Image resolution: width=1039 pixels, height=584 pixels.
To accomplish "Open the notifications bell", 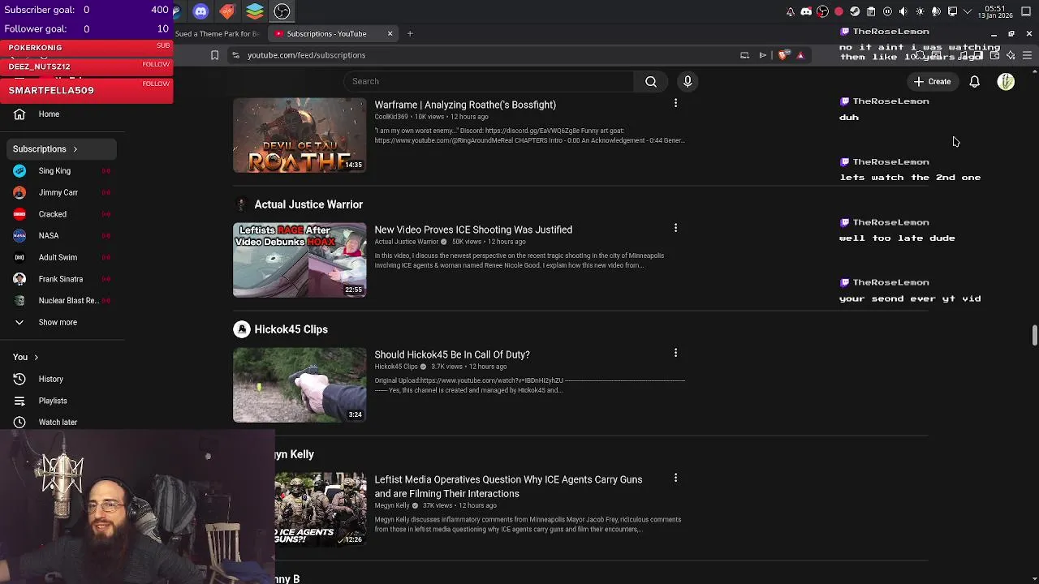I will tap(974, 81).
